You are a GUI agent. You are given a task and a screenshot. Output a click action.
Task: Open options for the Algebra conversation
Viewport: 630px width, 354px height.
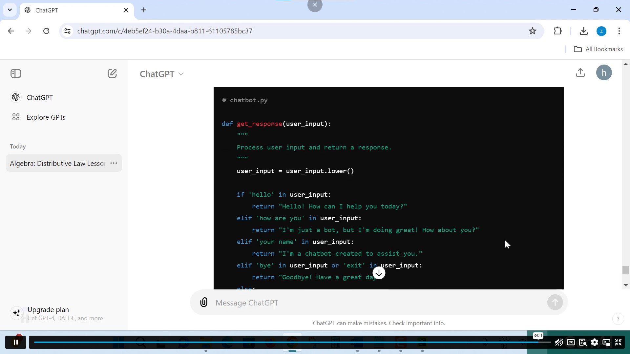114,163
